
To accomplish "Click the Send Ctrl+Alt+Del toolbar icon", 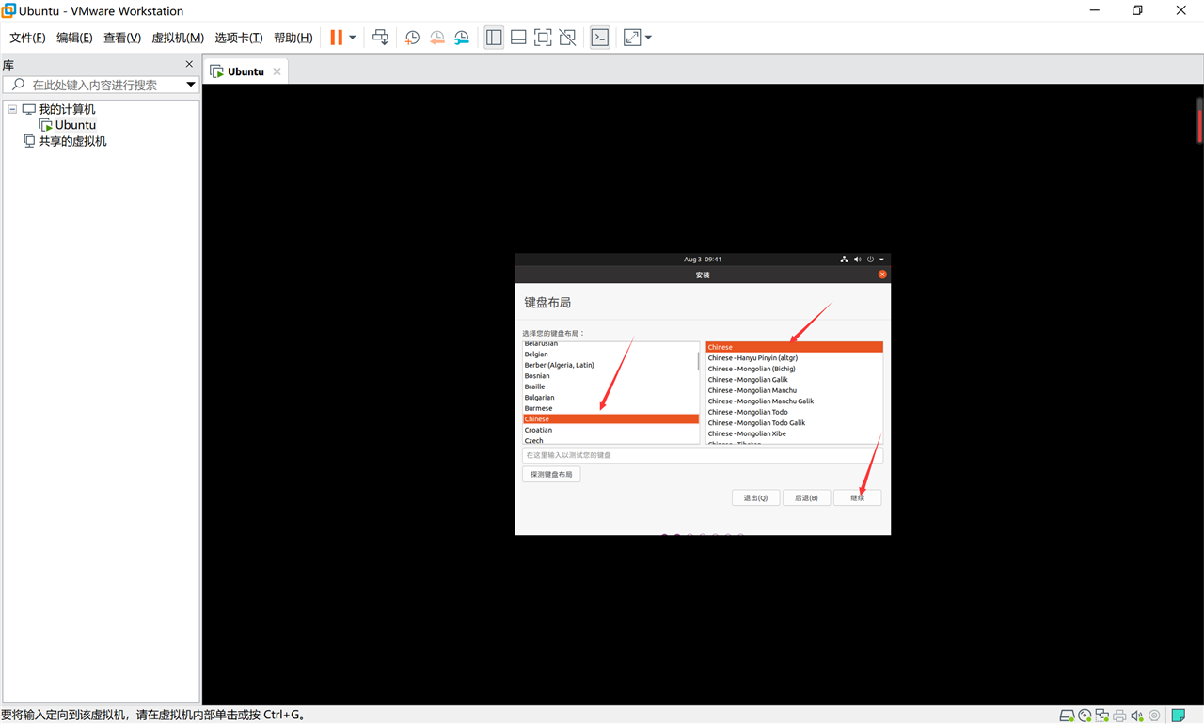I will [380, 38].
